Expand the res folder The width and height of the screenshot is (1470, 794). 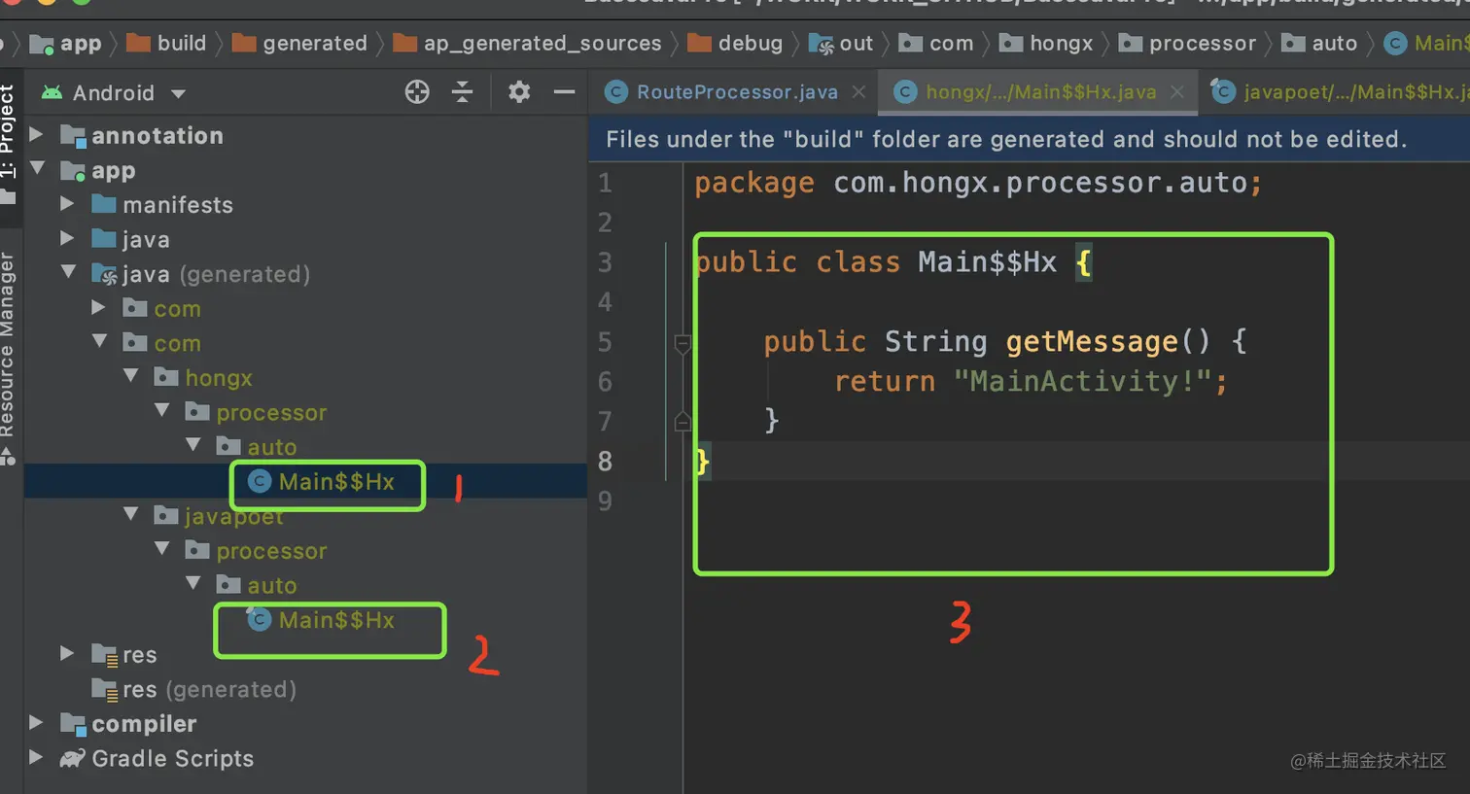point(67,654)
